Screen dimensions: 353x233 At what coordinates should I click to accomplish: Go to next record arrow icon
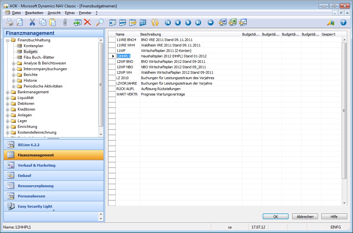pos(188,22)
